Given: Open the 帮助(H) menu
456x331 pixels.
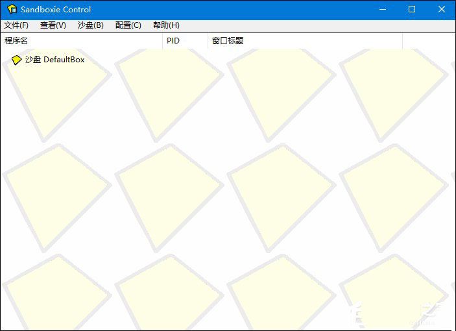Looking at the screenshot, I should [x=166, y=25].
